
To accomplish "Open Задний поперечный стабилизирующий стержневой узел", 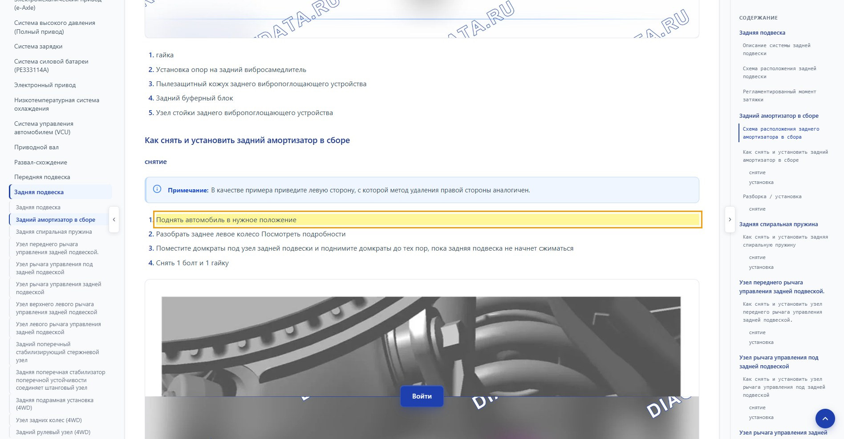I will coord(57,352).
